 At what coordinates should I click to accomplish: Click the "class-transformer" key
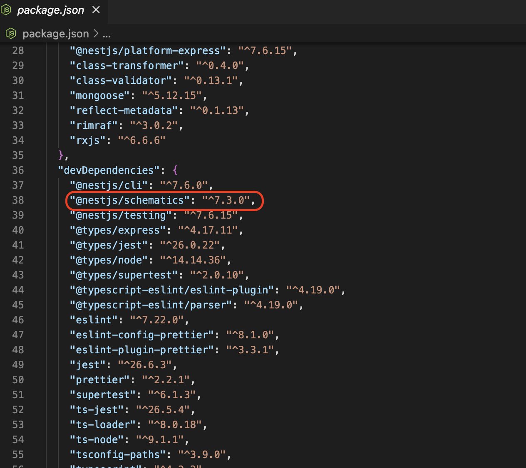[127, 65]
